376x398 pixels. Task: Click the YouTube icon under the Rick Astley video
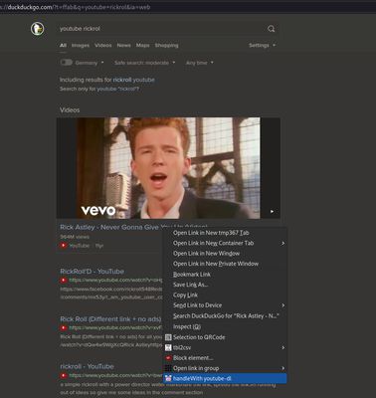point(64,246)
